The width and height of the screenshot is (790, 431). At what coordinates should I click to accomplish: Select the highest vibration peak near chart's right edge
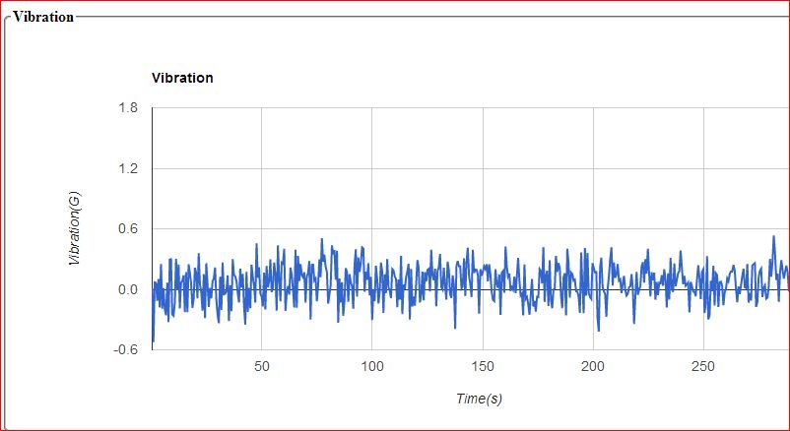[x=773, y=236]
